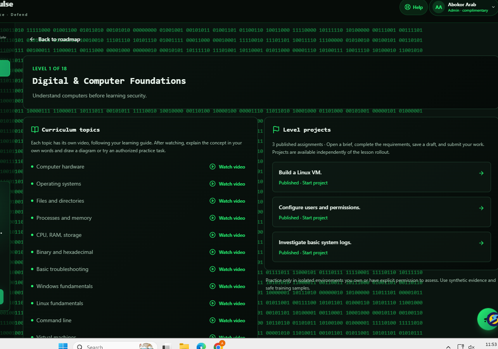This screenshot has height=349, width=498.
Task: Watch video link for Computer hardware
Action: 228,167
